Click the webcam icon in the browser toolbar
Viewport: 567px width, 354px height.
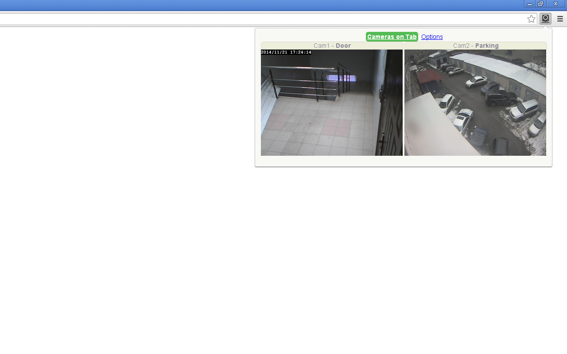click(545, 19)
